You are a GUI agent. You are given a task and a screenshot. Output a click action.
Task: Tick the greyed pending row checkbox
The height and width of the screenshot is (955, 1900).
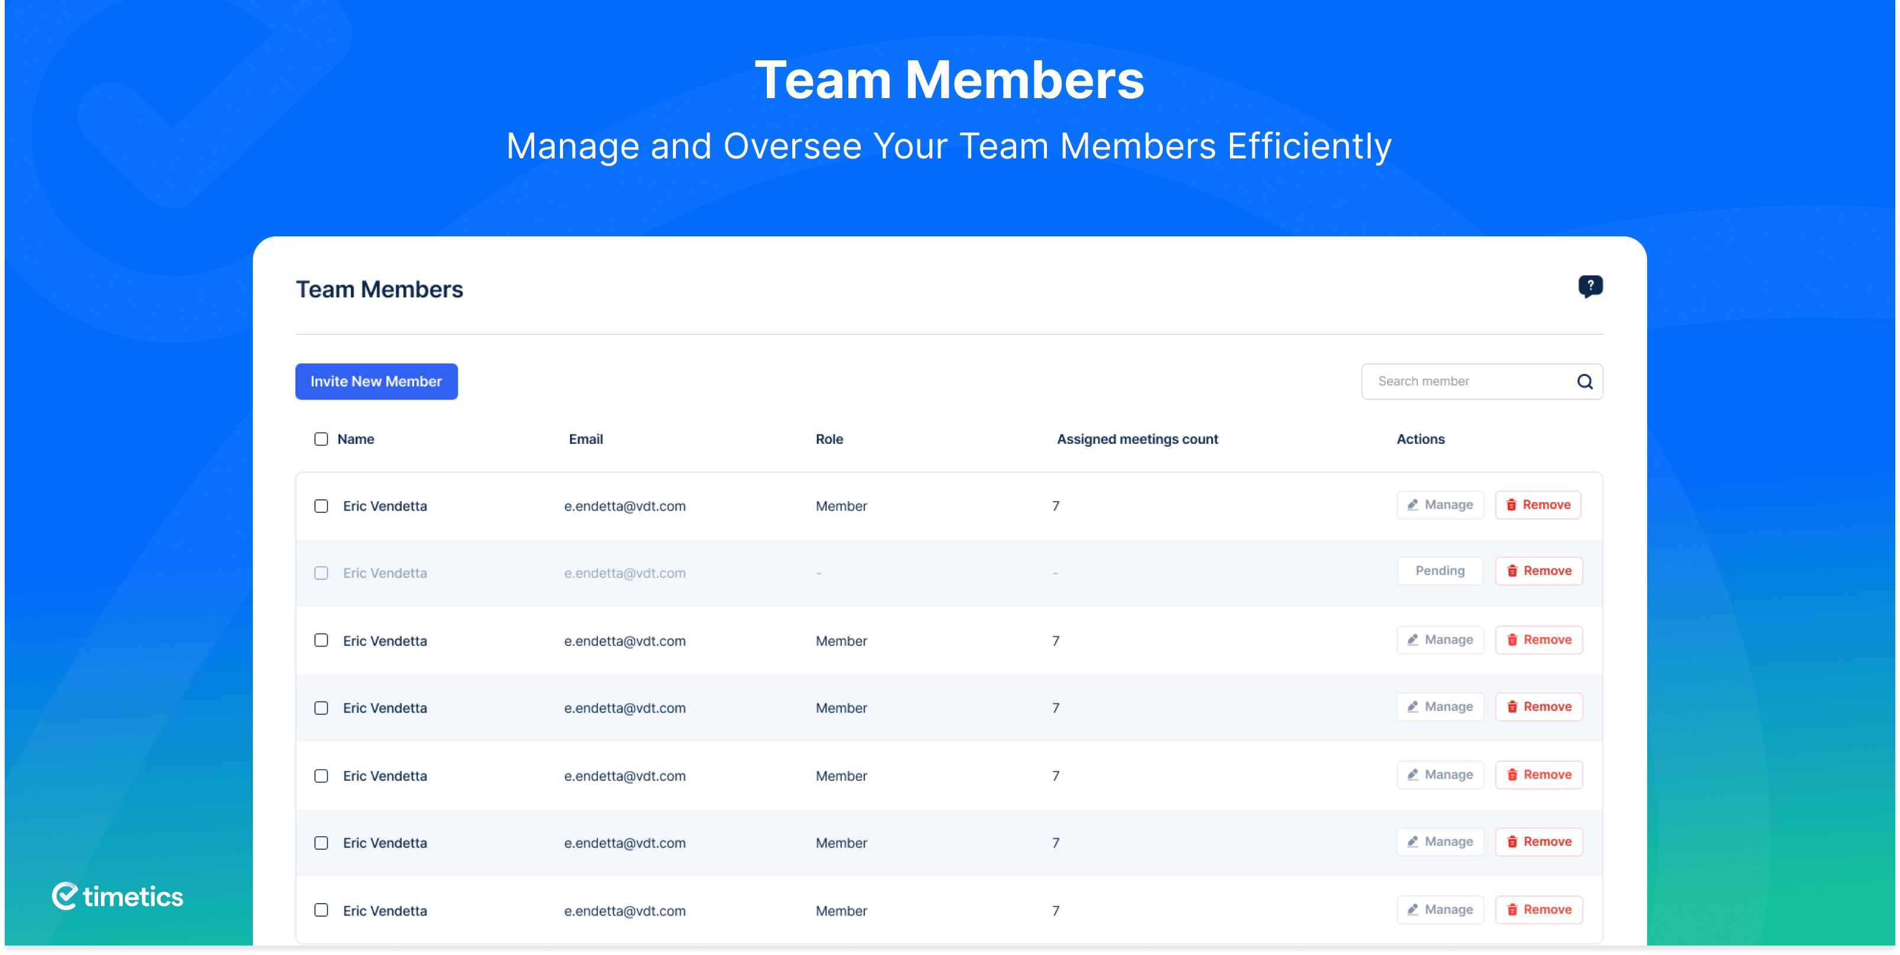pos(321,573)
